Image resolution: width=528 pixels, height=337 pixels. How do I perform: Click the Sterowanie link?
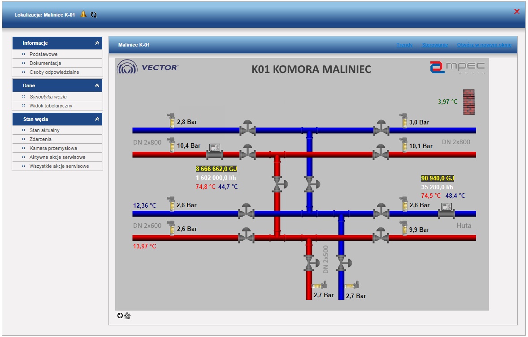point(435,45)
